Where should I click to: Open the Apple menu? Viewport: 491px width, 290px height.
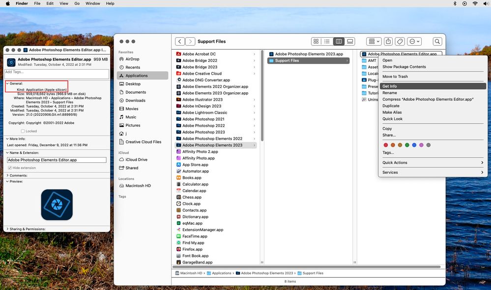point(7,3)
